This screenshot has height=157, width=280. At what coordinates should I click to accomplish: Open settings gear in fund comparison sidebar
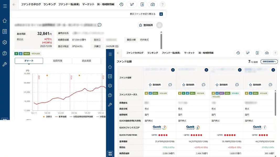point(110,86)
